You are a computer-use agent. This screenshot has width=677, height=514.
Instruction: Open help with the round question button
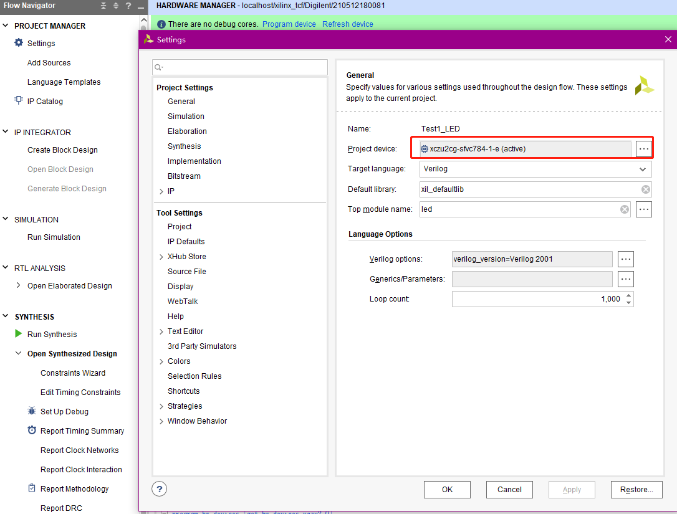160,489
